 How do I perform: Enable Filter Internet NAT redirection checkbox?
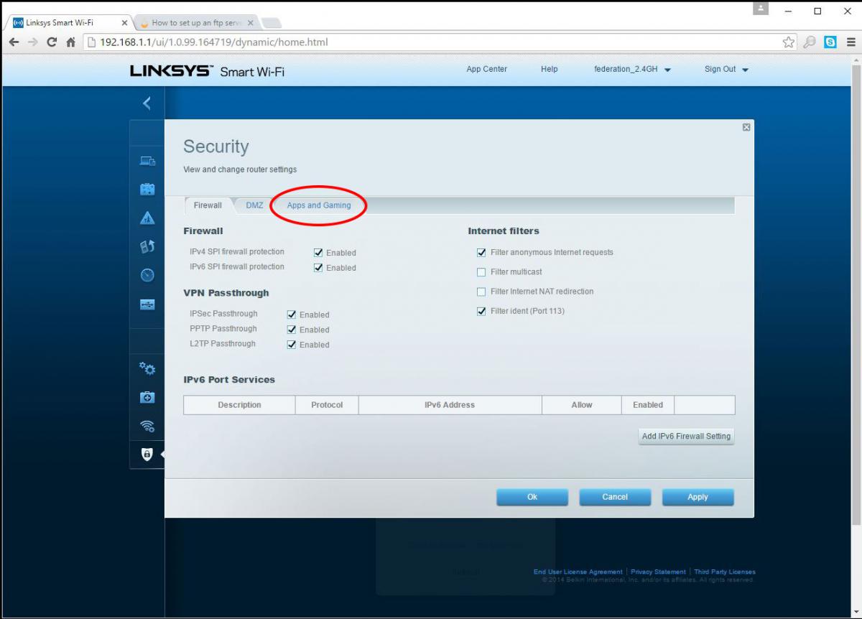[482, 292]
